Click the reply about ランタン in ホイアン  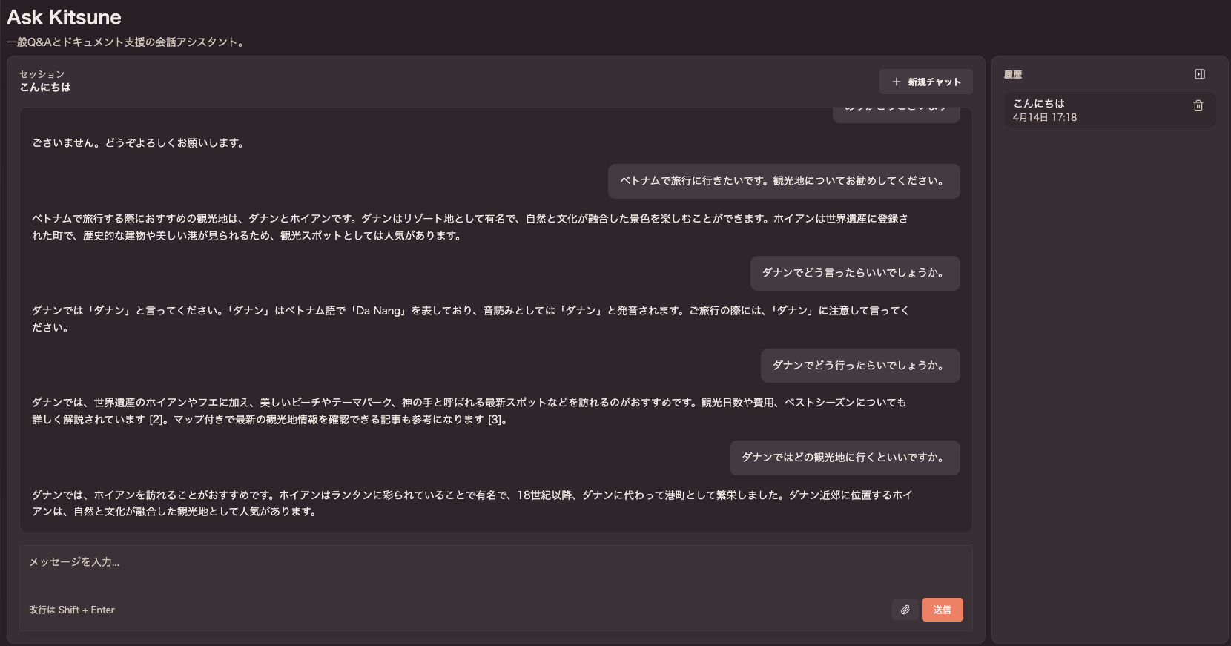(x=472, y=503)
